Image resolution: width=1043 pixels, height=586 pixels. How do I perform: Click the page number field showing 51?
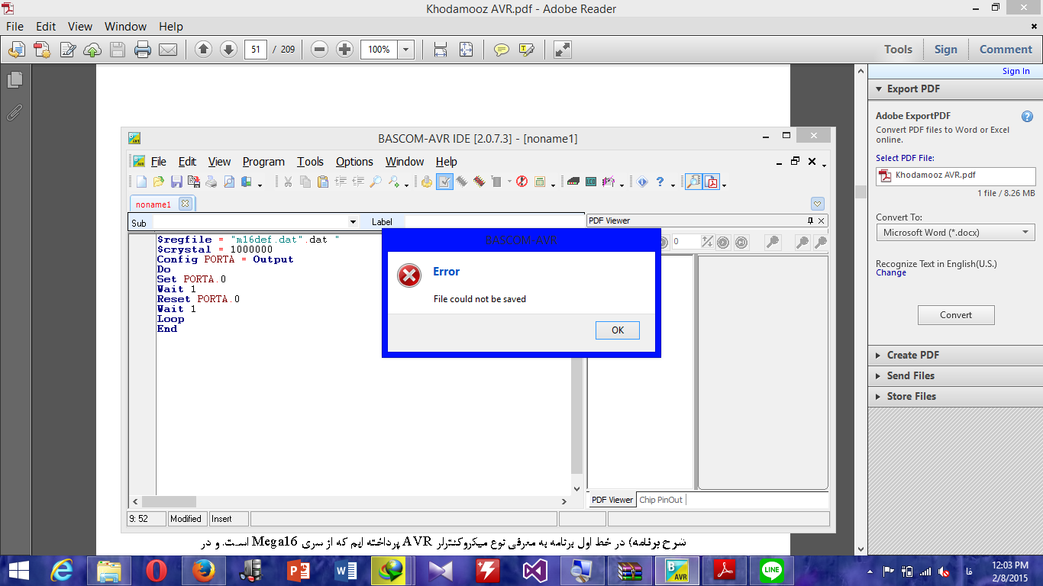256,50
